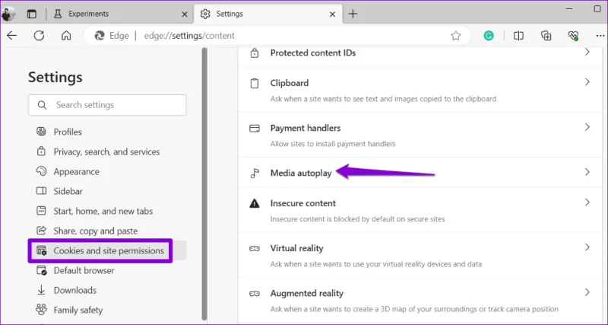Click "Allow sites to install payment handlers" text

pos(333,144)
